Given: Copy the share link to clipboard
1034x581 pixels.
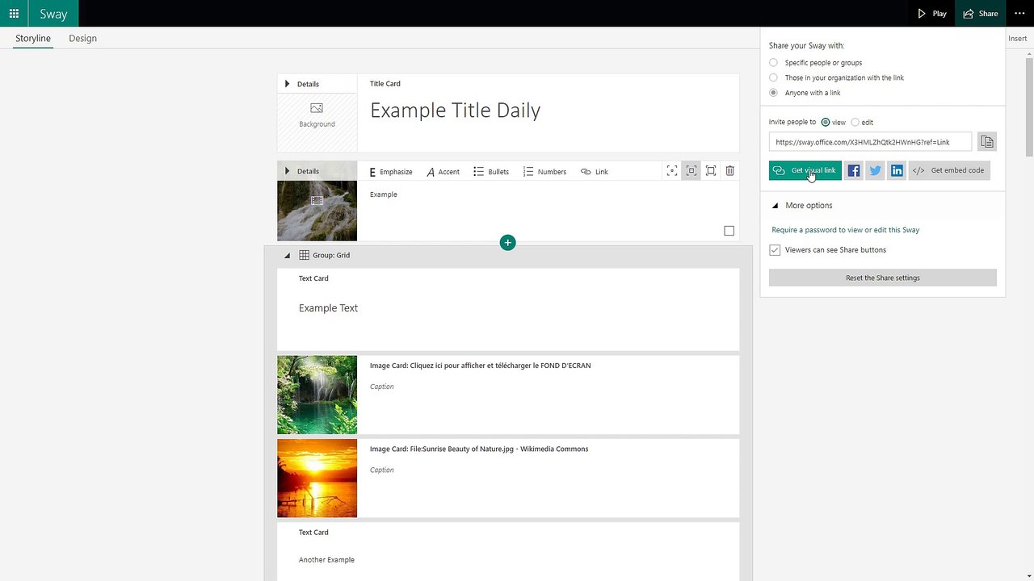Looking at the screenshot, I should coord(986,142).
